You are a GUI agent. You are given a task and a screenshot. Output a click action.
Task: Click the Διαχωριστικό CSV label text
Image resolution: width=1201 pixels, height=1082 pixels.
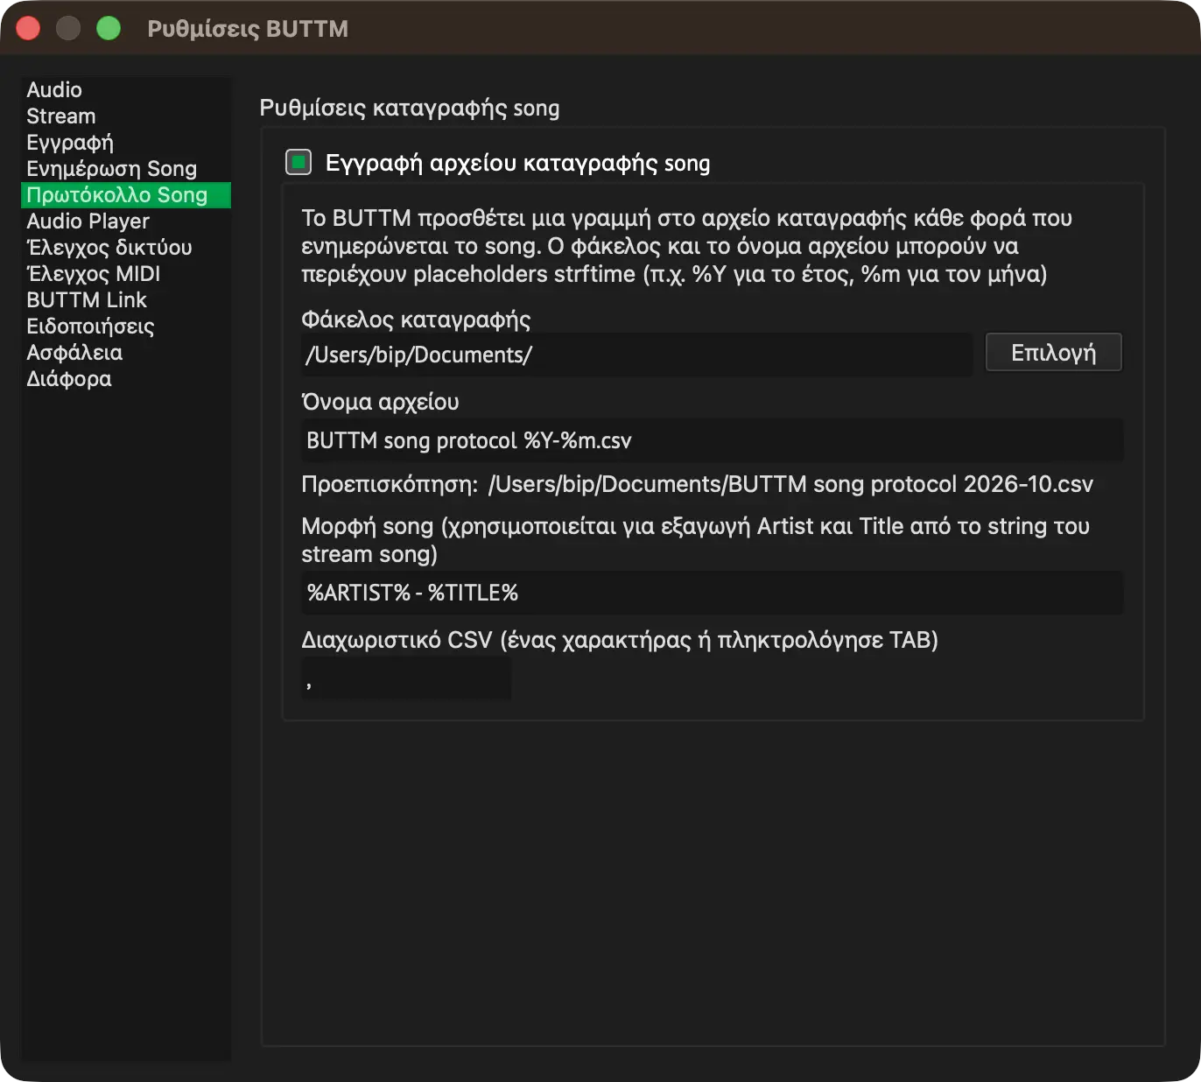(620, 640)
